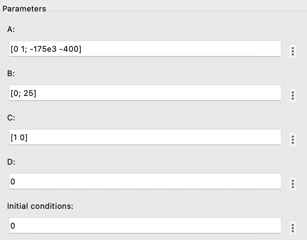Click the "B:" parameter label

coord(11,73)
